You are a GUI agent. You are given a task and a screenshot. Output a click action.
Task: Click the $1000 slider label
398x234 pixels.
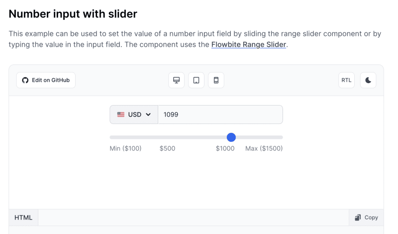[x=225, y=148]
